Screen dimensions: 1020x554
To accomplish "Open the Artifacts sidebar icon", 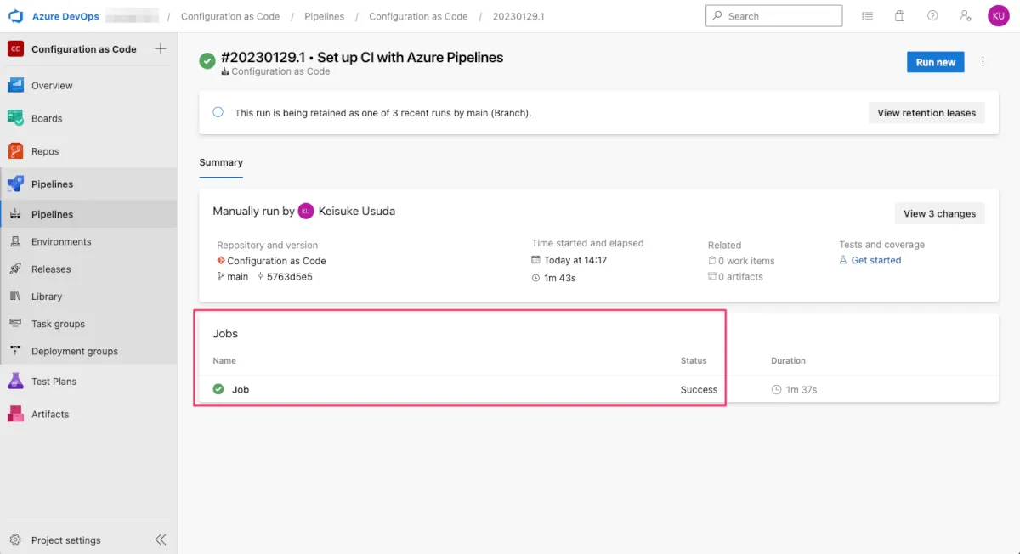I will (x=15, y=414).
